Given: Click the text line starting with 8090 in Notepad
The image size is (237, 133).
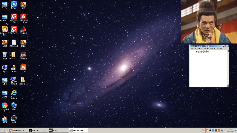Looking at the screenshot, I should point(203,52).
